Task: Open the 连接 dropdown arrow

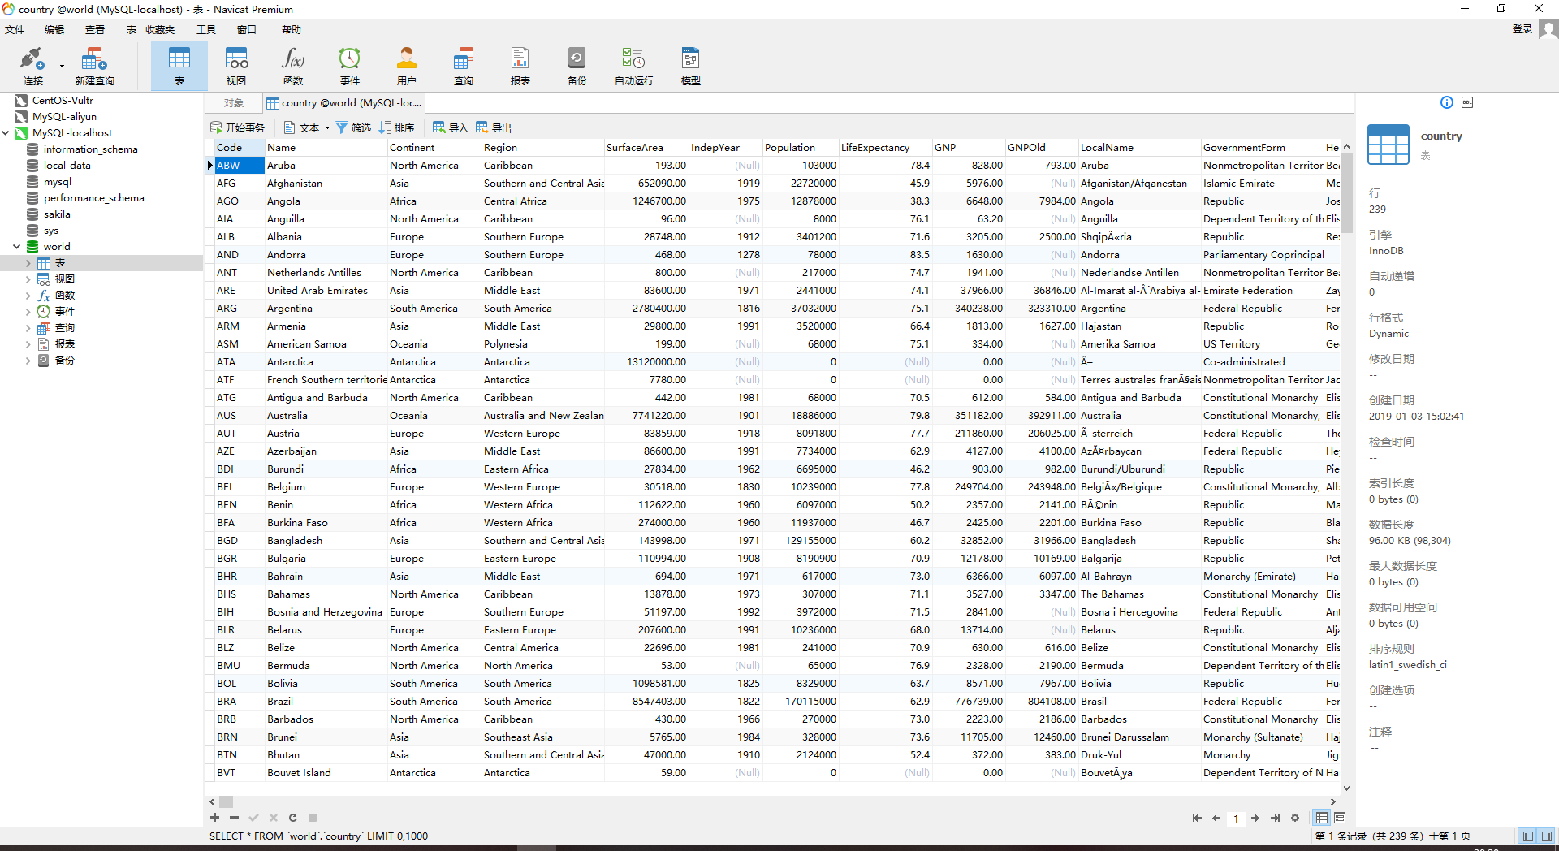Action: click(62, 67)
